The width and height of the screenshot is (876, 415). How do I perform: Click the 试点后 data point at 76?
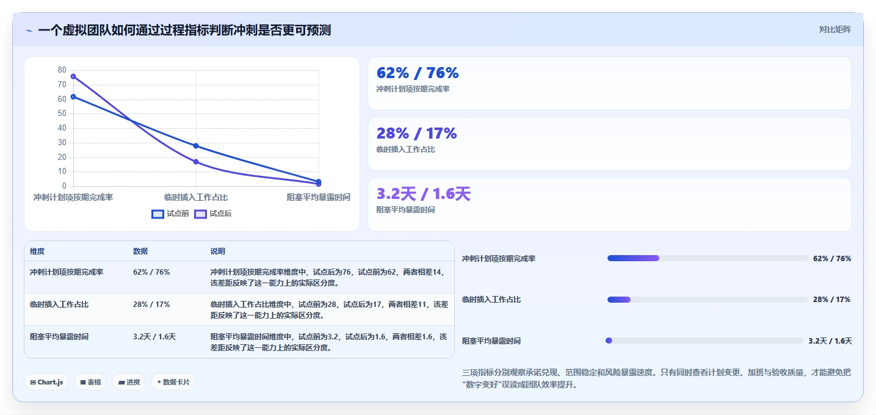click(73, 76)
